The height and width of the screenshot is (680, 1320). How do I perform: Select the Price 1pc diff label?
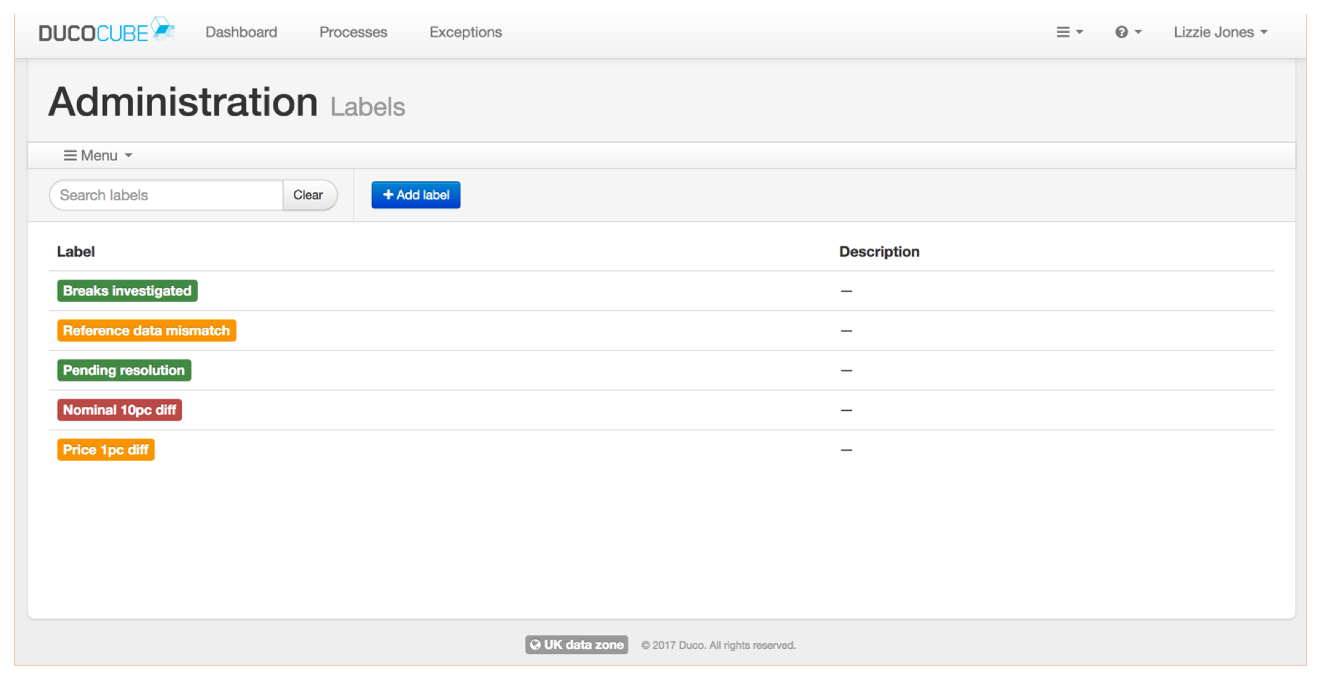tap(106, 449)
